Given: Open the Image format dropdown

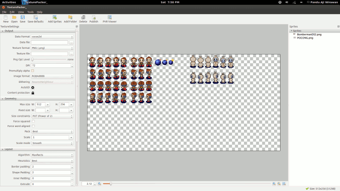Looking at the screenshot, I should pyautogui.click(x=52, y=76).
